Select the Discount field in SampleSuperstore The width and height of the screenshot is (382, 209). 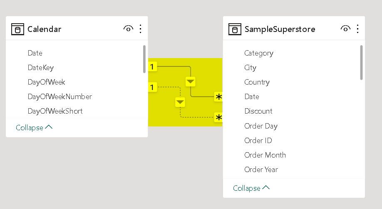[x=258, y=111]
